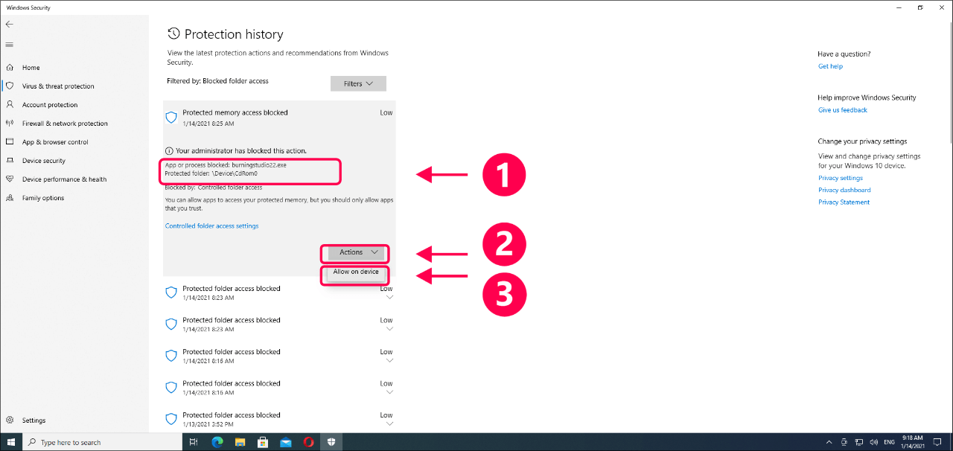
Task: Open Device security page
Action: pyautogui.click(x=44, y=161)
